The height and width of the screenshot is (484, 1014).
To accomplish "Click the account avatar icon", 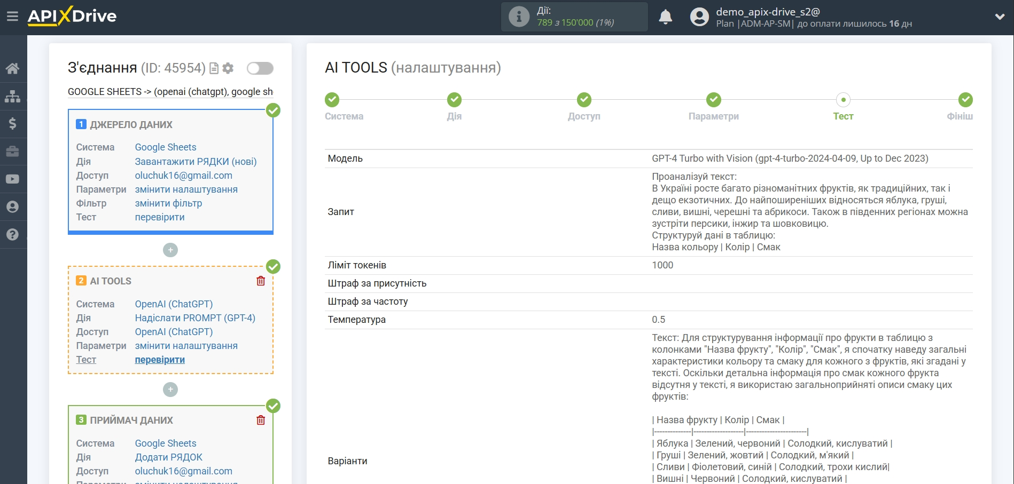I will pyautogui.click(x=699, y=17).
